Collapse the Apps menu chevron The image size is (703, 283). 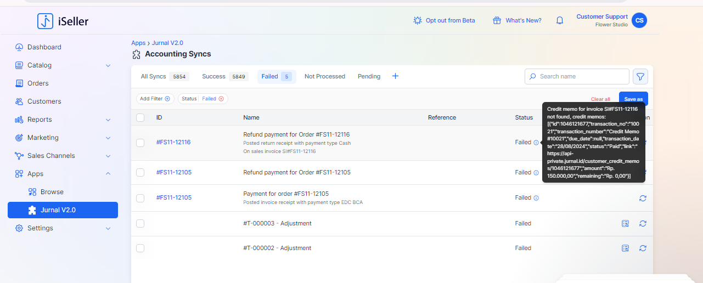(108, 174)
